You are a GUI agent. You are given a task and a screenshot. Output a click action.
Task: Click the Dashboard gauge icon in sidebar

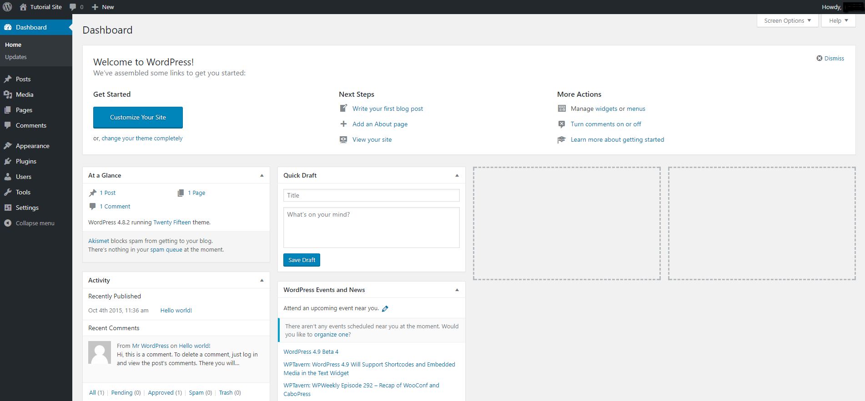pyautogui.click(x=8, y=27)
